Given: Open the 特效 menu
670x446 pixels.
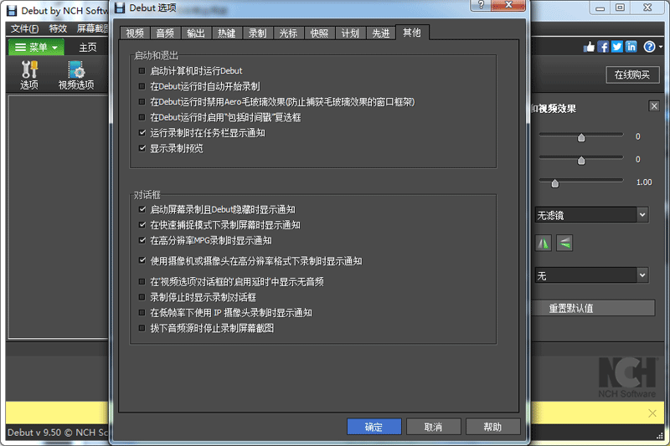Looking at the screenshot, I should [58, 28].
